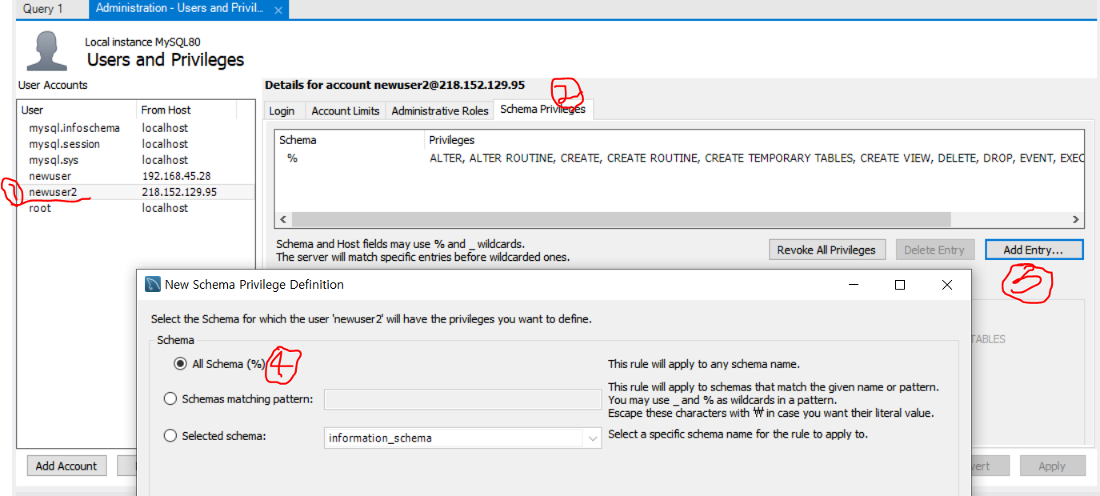Open the Login tab

282,111
